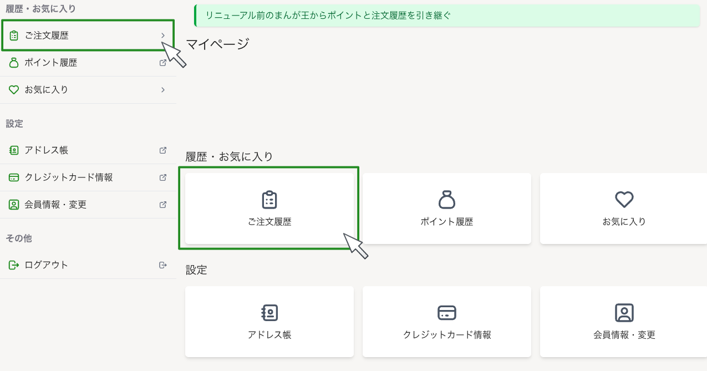Image resolution: width=707 pixels, height=371 pixels.
Task: Click external link icon beside ポイント履歴
Action: 163,63
